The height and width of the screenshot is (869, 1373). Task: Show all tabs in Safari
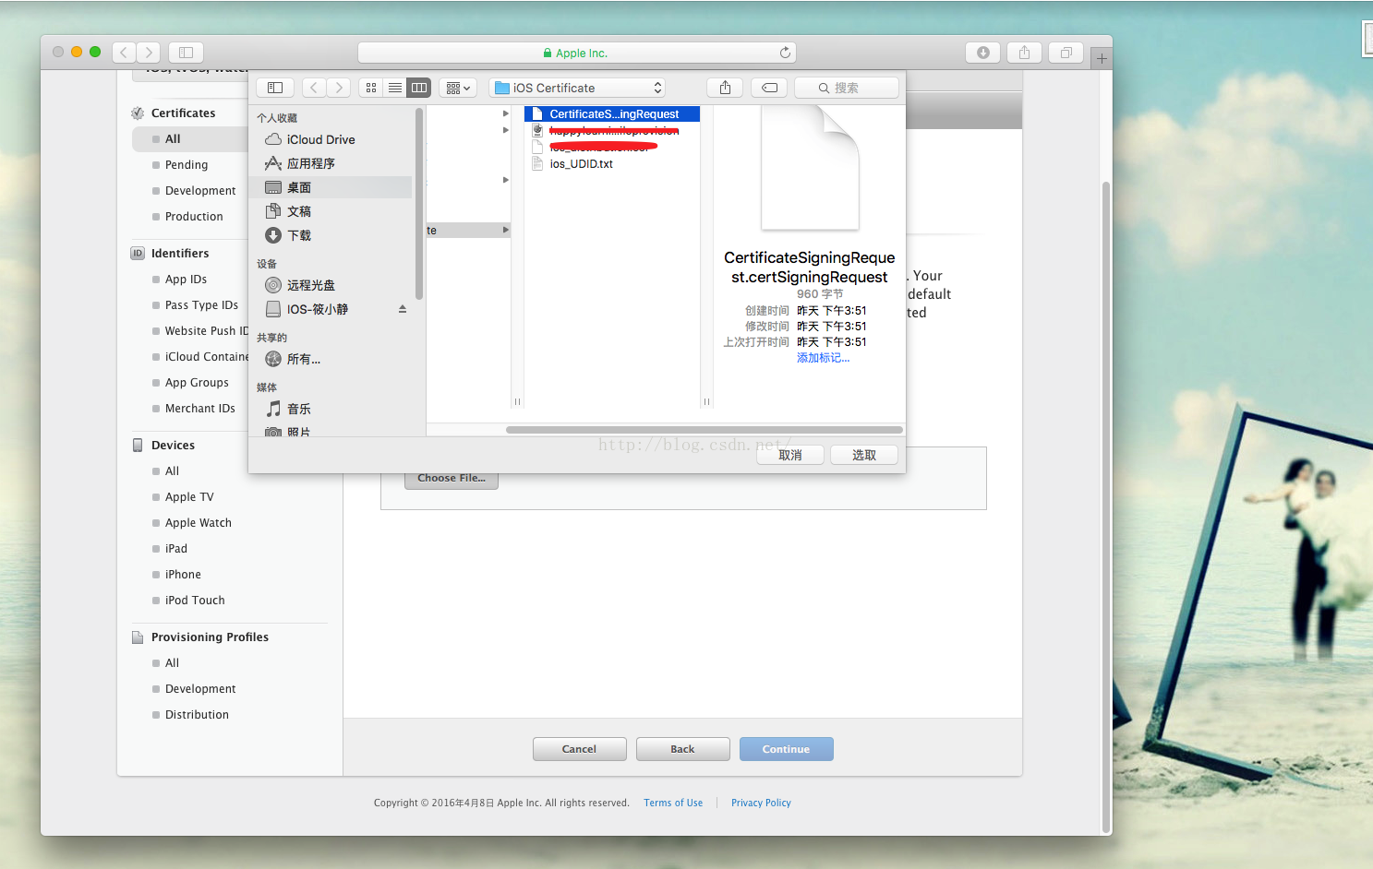pos(1066,53)
